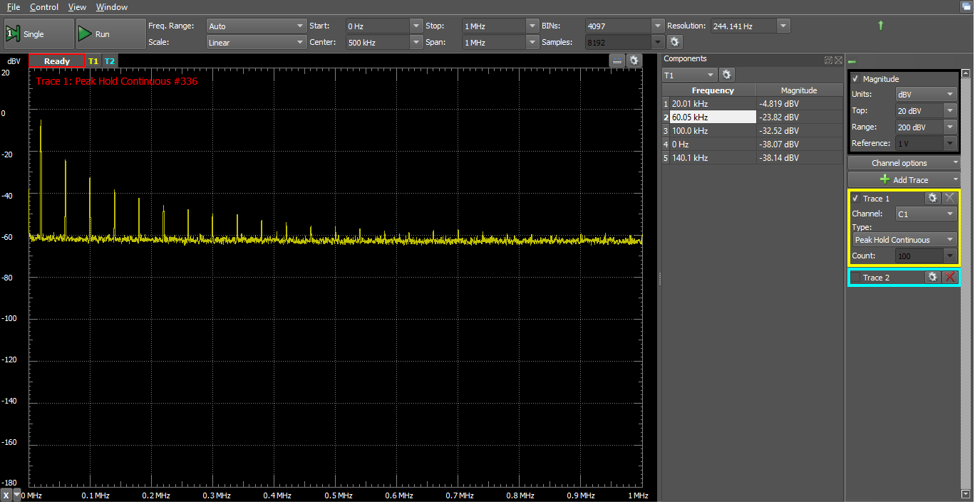Toggle the Magnitude checkbox

855,78
